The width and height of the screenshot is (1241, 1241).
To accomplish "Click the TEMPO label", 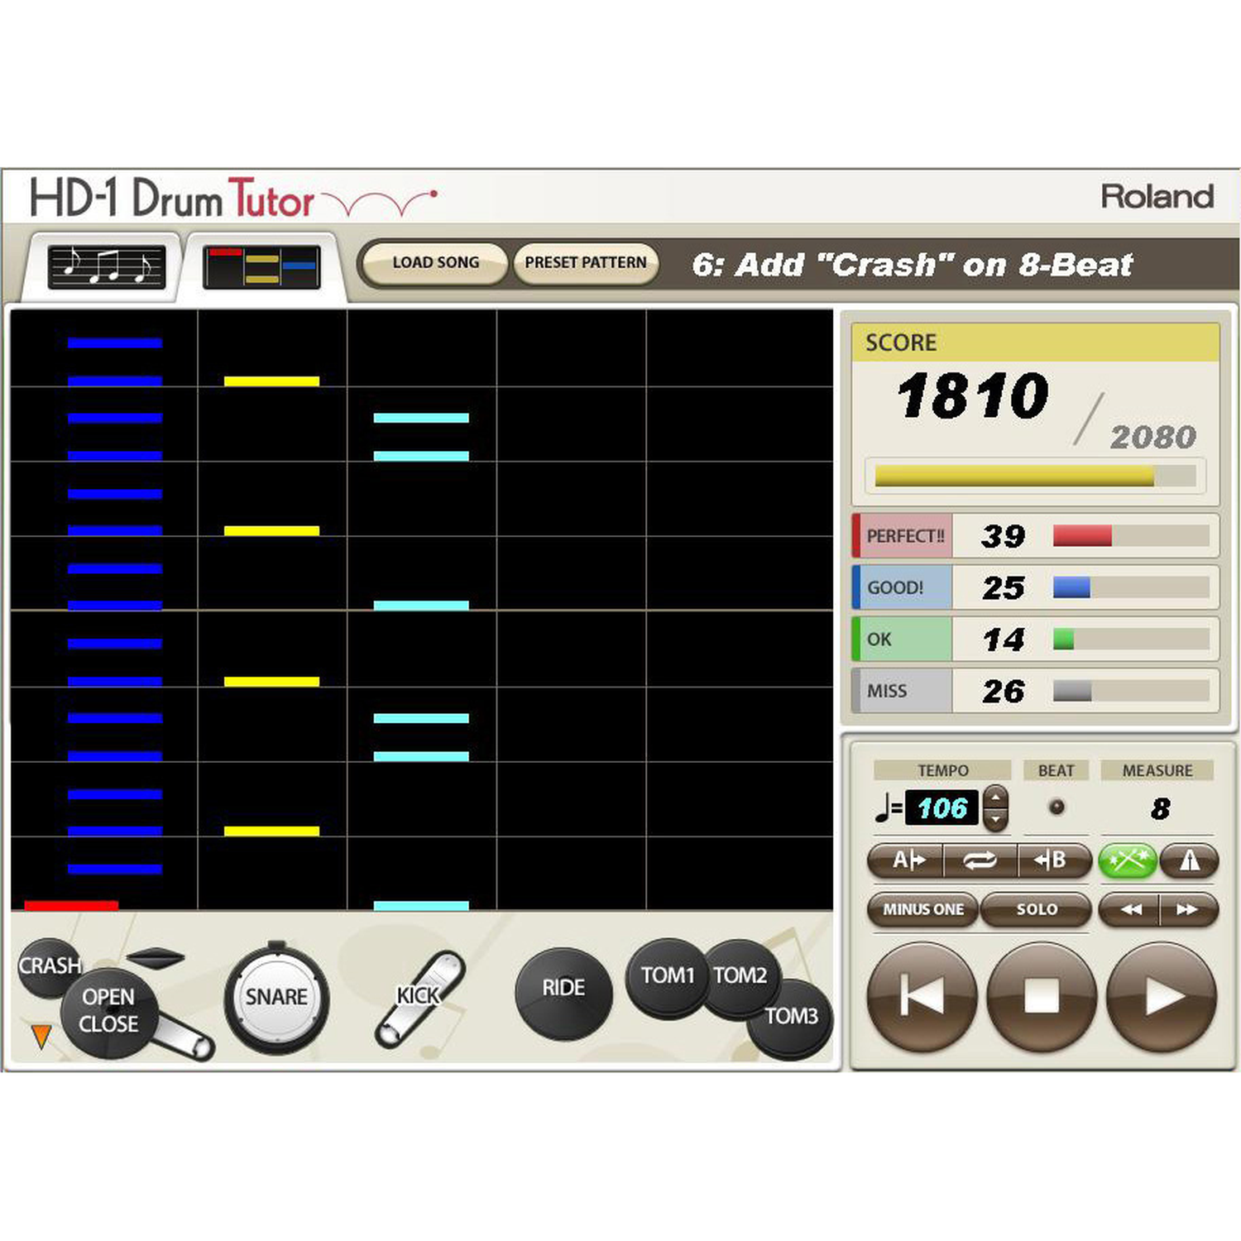I will click(942, 770).
